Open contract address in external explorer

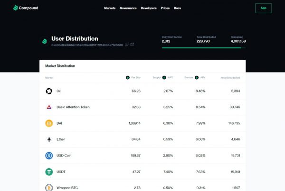click(132, 45)
